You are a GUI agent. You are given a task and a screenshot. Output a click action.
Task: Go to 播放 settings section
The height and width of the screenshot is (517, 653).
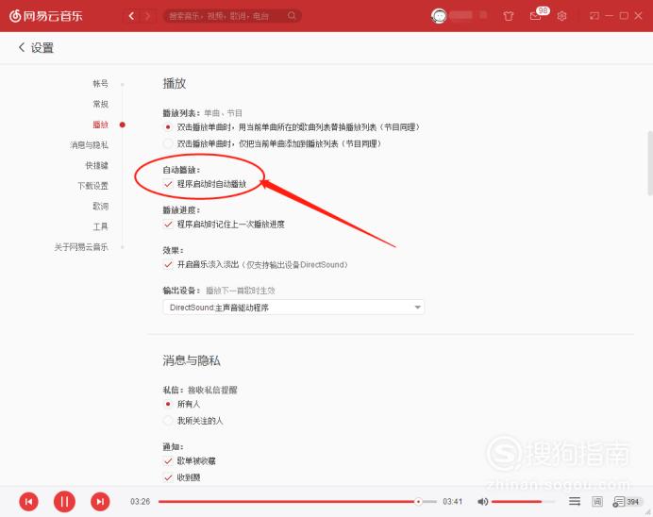tap(100, 125)
